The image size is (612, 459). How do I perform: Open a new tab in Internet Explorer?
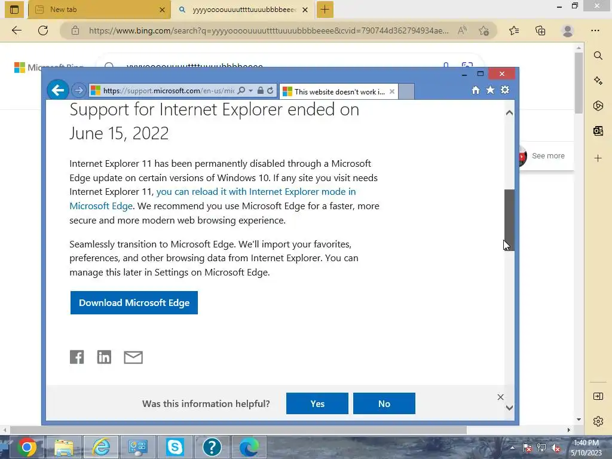[406, 91]
